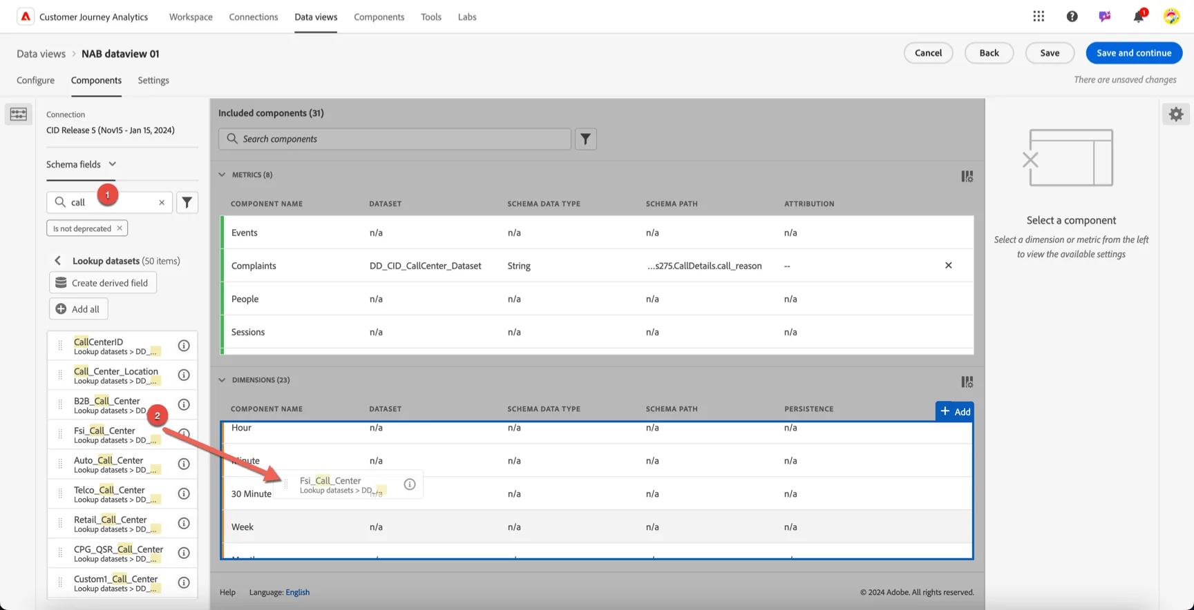The width and height of the screenshot is (1194, 610).
Task: Open the filter icon beside the call search
Action: (187, 202)
